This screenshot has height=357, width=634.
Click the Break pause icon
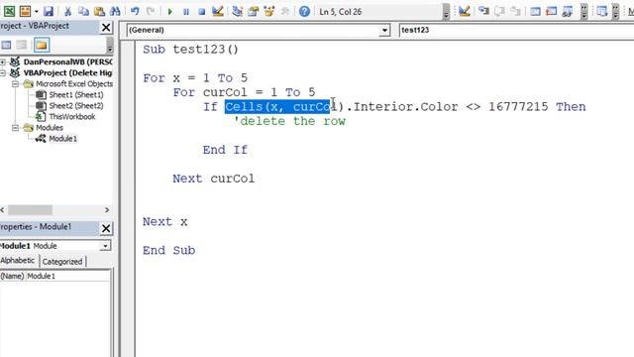pyautogui.click(x=186, y=11)
